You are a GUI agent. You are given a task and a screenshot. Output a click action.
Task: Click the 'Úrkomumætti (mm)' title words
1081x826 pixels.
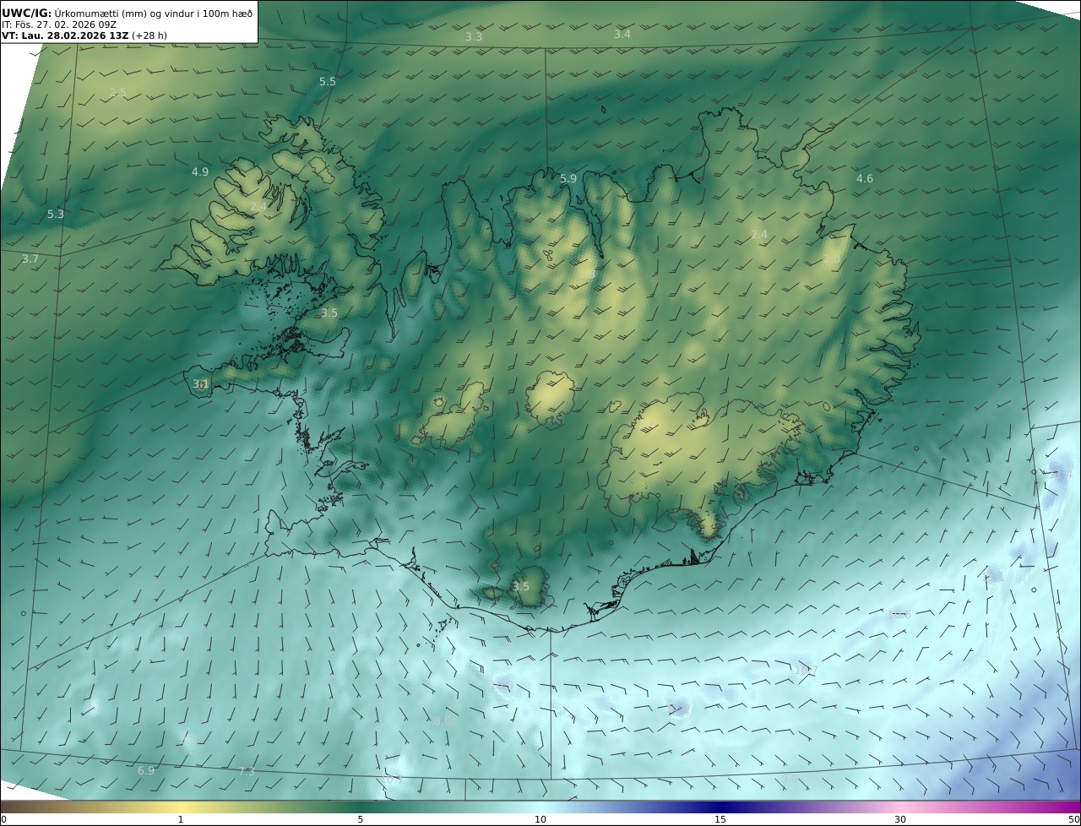(100, 13)
